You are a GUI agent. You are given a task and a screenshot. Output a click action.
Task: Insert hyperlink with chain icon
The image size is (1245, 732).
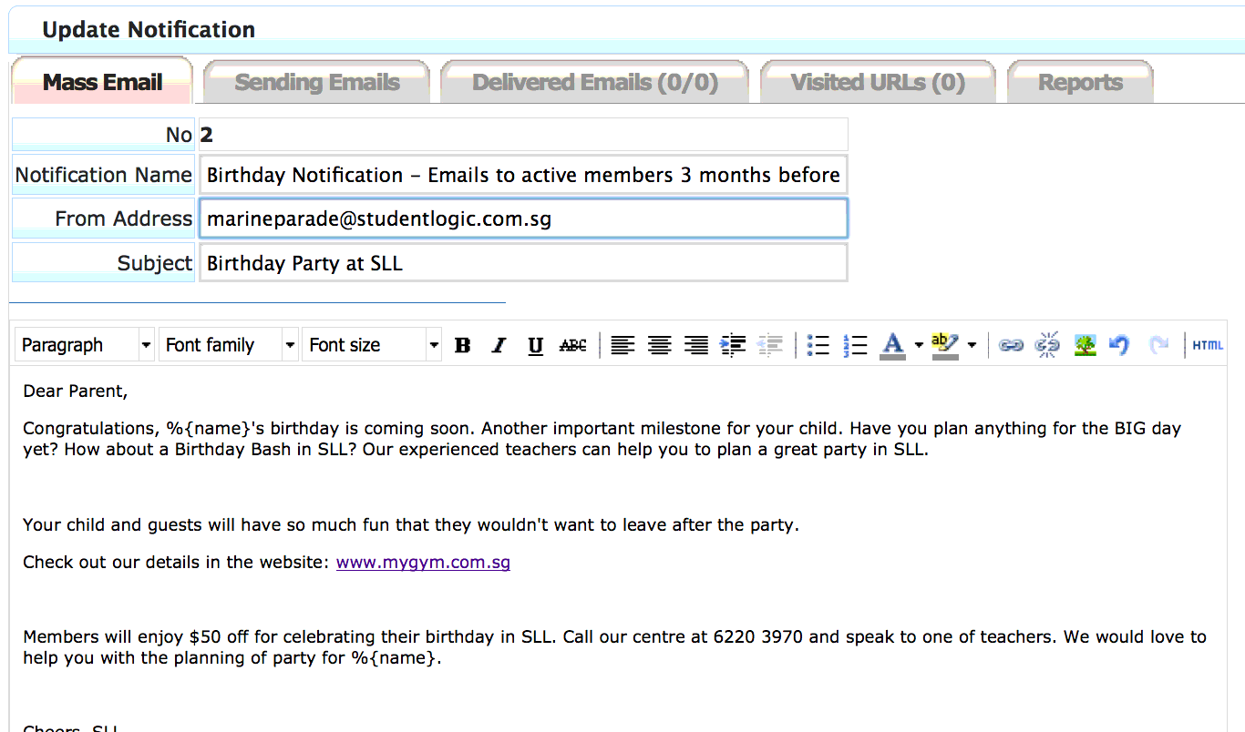coord(1011,345)
